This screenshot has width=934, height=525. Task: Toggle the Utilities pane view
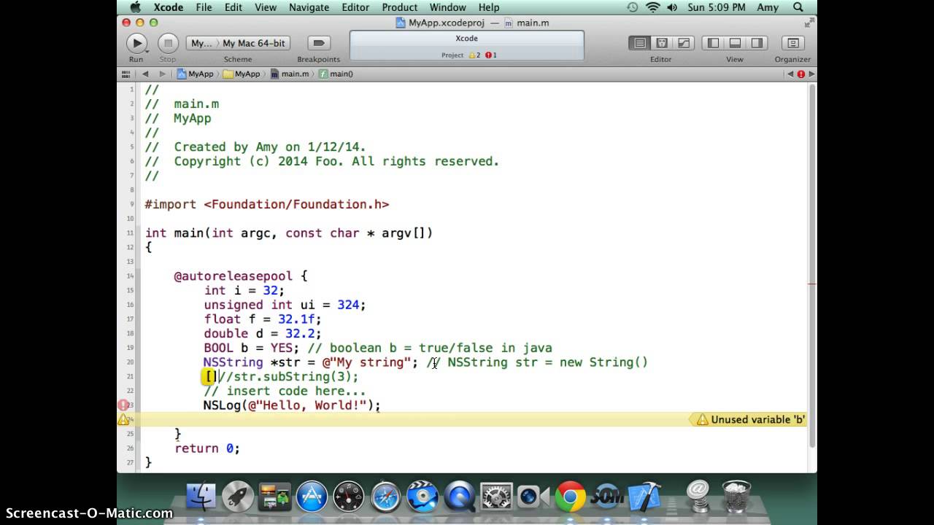[757, 43]
